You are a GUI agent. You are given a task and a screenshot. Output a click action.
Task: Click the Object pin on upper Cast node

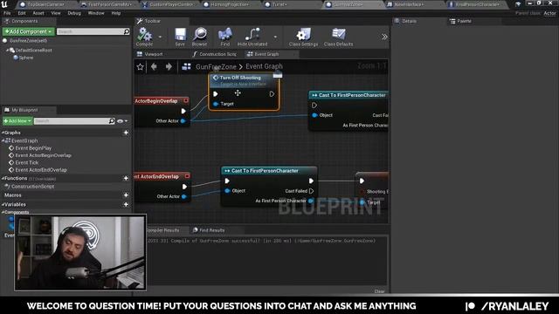[x=314, y=115]
